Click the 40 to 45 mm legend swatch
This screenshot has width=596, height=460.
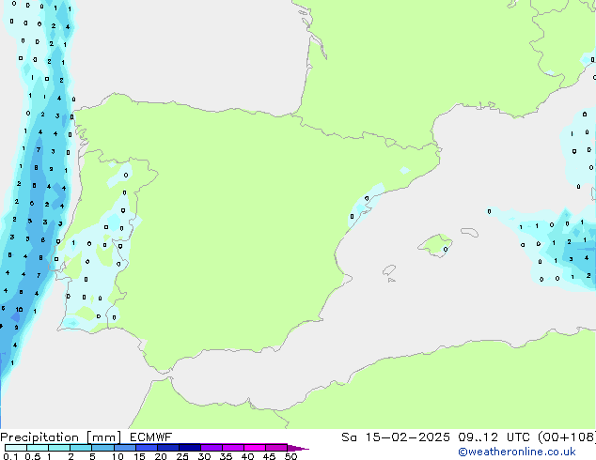255,448
